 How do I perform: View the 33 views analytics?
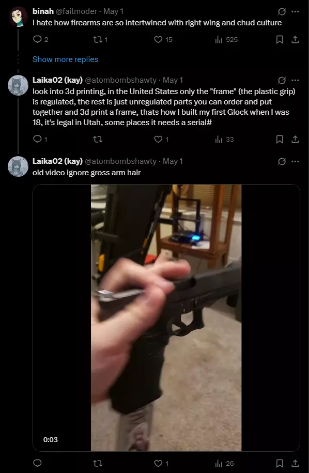(224, 139)
